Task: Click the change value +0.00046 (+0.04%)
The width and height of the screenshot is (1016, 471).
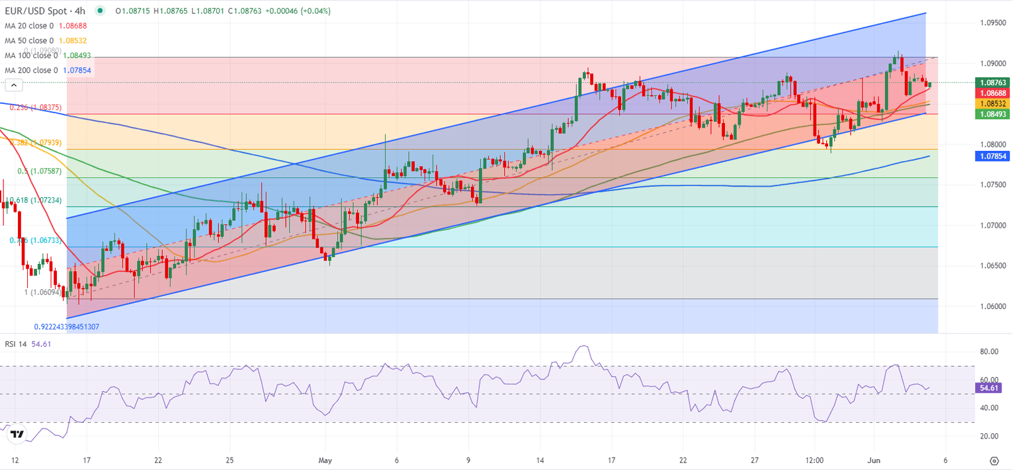Action: [298, 11]
